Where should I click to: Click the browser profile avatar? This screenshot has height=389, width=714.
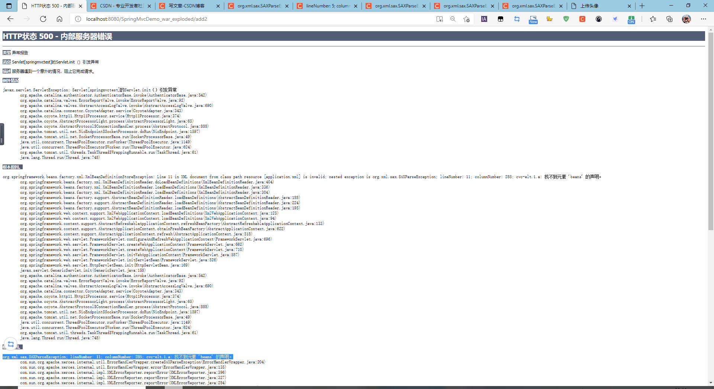coord(686,19)
